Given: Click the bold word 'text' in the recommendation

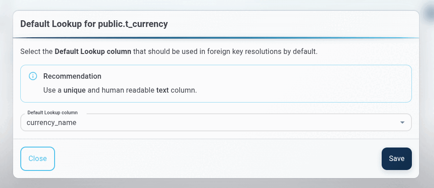Looking at the screenshot, I should [162, 90].
